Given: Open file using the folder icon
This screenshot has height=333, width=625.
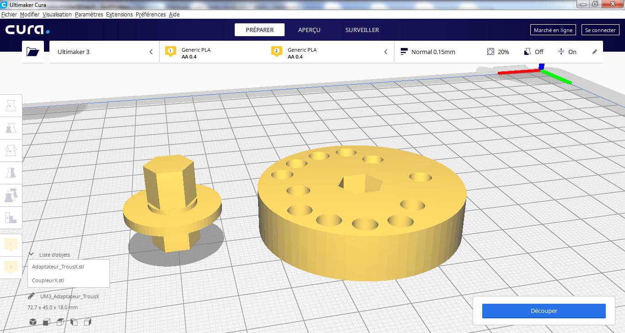Looking at the screenshot, I should (33, 52).
